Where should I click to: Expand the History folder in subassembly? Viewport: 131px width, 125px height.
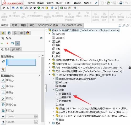[53, 82]
